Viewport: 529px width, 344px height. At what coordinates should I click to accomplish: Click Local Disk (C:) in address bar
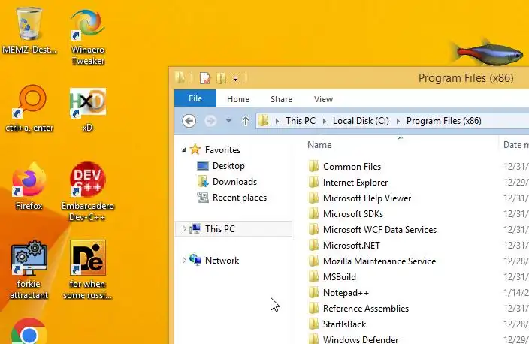coord(361,121)
